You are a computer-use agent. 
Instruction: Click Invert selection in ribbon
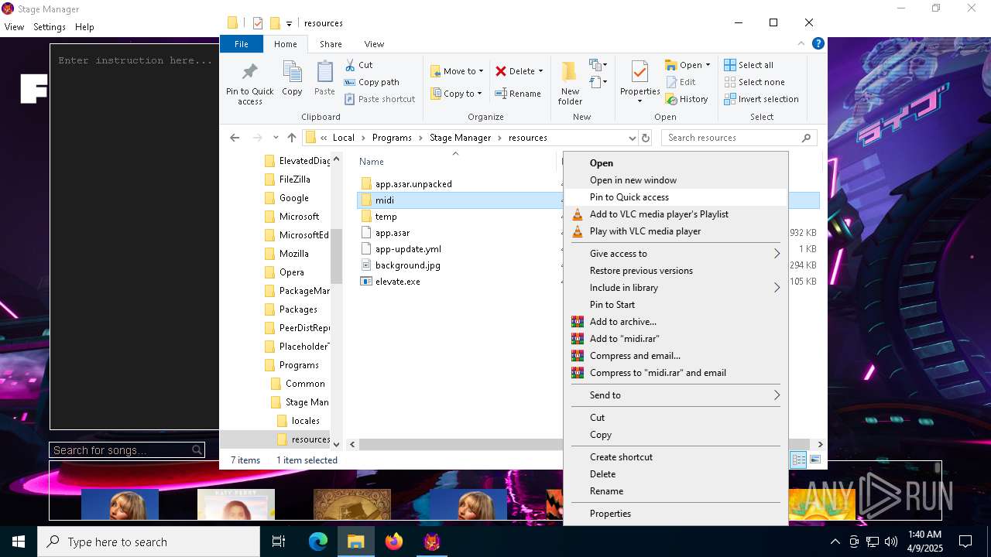pos(761,99)
